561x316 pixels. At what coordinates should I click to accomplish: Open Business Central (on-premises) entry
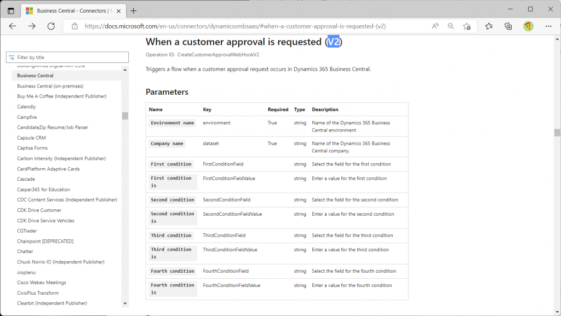50,86
